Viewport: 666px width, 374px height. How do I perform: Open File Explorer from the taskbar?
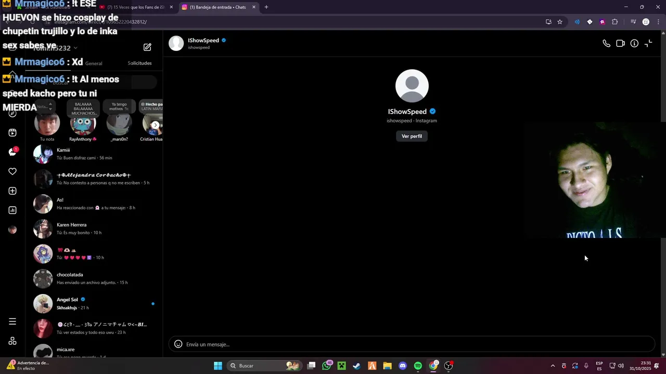[387, 366]
